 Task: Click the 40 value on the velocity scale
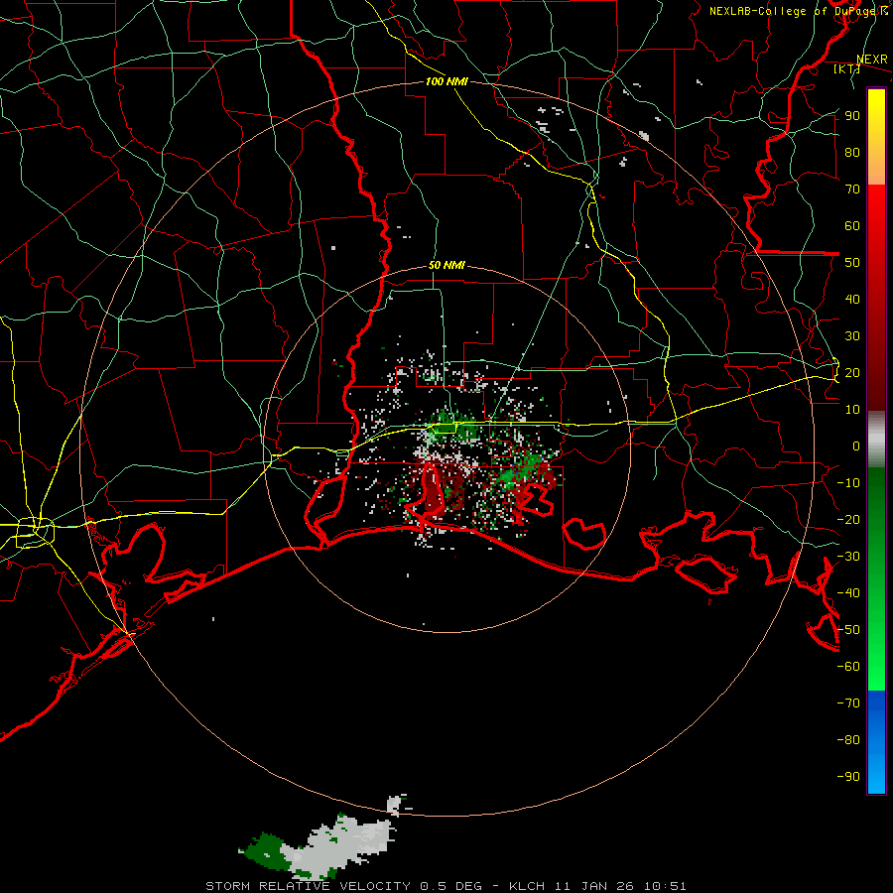point(852,299)
